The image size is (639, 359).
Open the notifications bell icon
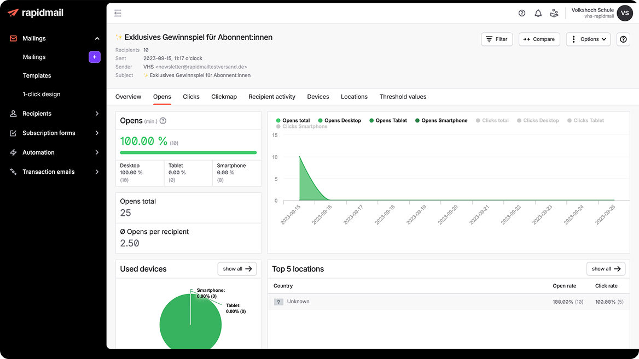(538, 13)
